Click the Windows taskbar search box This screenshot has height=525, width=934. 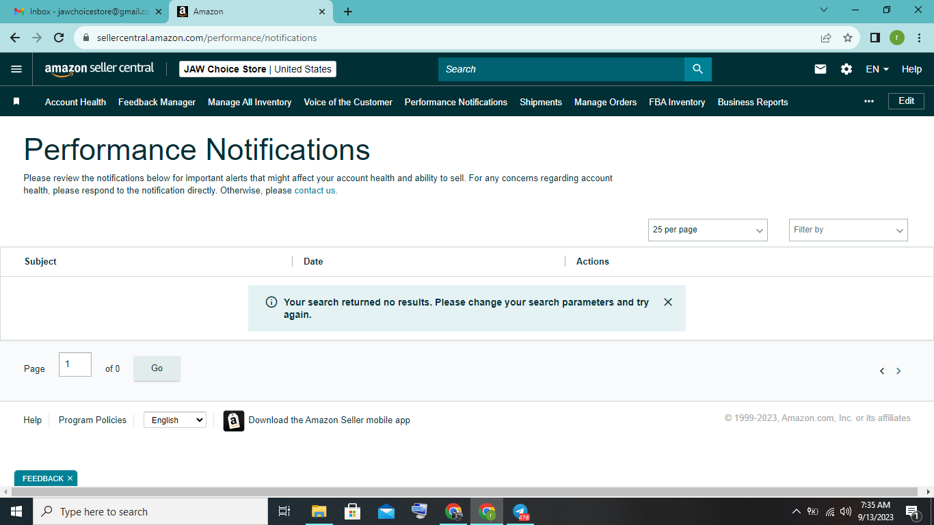coord(150,511)
